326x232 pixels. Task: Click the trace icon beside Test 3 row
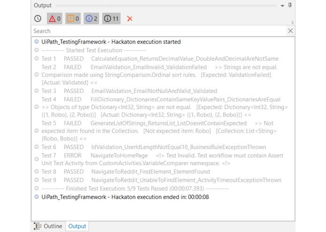coord(37,91)
